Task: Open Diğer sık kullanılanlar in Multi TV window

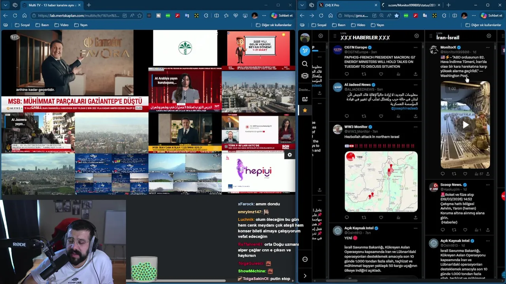Action: point(274,25)
